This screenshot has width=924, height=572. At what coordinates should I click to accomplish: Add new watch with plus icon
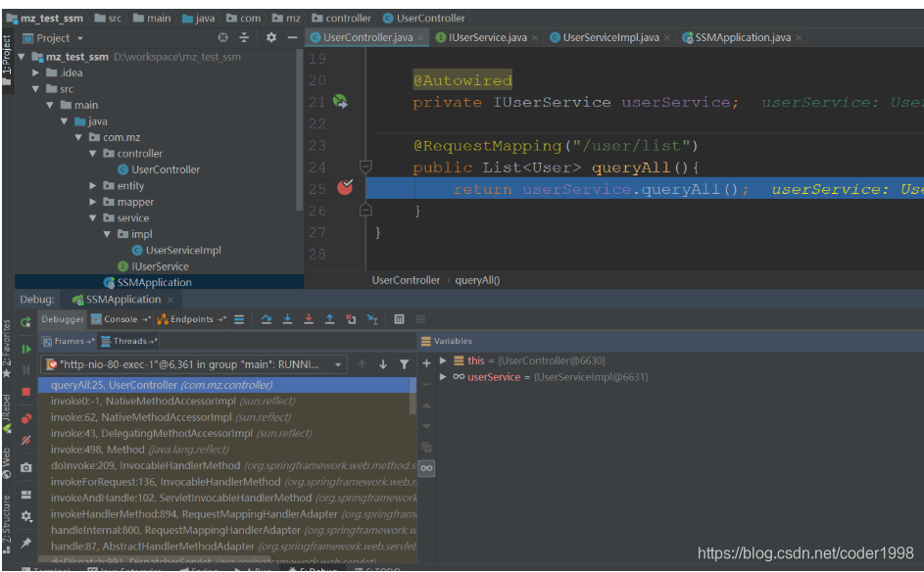(x=426, y=363)
